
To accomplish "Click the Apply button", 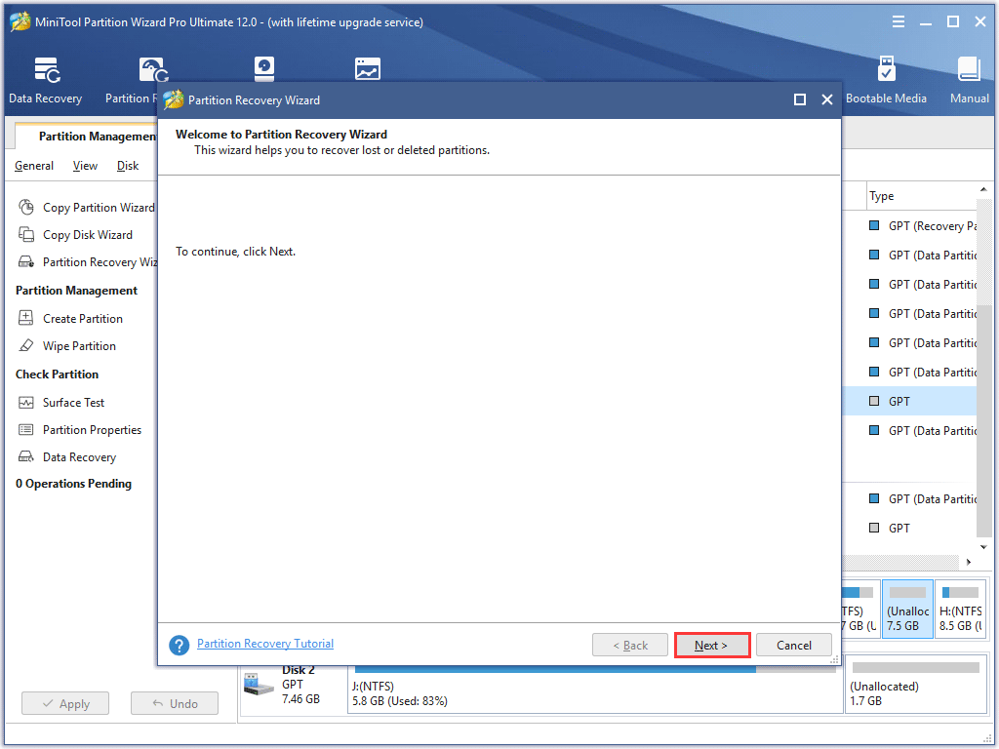I will (x=65, y=704).
